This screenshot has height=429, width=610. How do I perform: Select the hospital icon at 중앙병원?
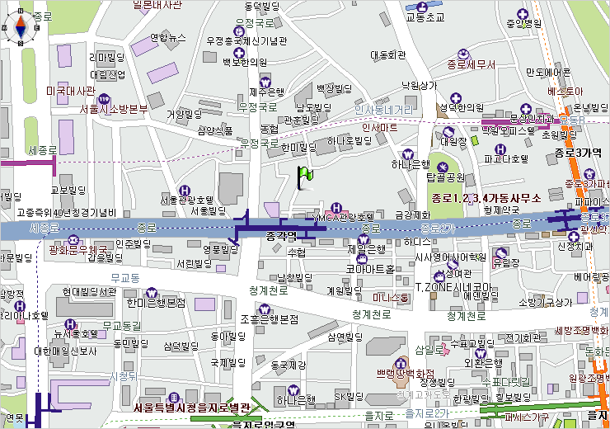[x=522, y=12]
